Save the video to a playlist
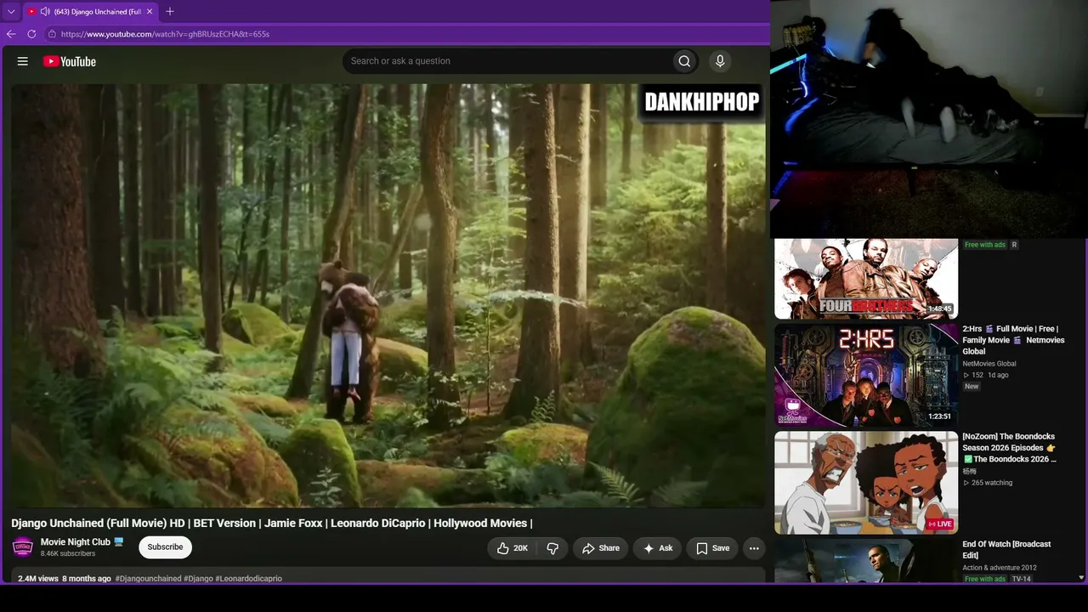The height and width of the screenshot is (612, 1088). click(712, 548)
